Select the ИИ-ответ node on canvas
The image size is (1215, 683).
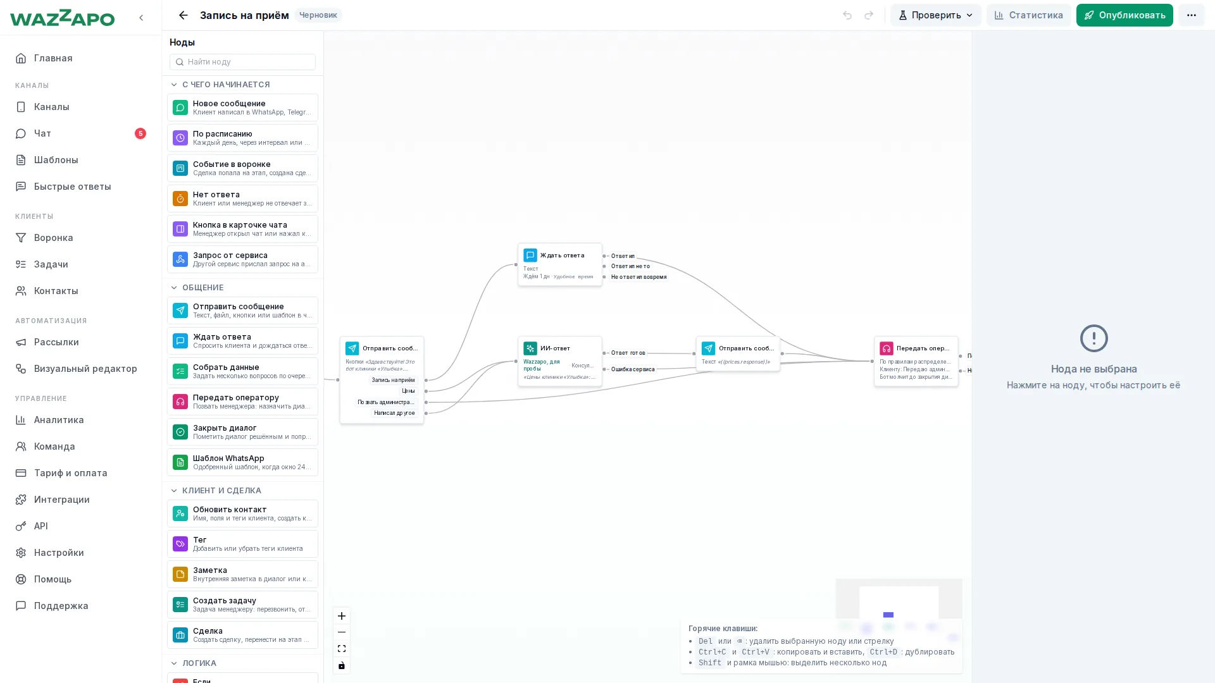559,361
